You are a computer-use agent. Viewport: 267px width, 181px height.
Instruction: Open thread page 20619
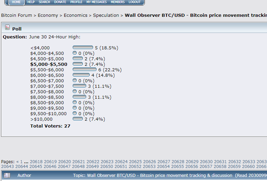[x=50, y=161]
